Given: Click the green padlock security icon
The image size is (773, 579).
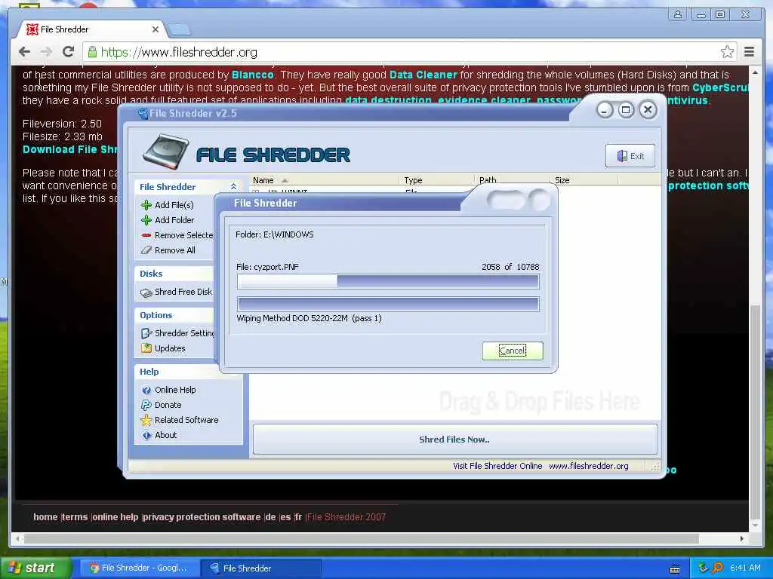Looking at the screenshot, I should [92, 52].
